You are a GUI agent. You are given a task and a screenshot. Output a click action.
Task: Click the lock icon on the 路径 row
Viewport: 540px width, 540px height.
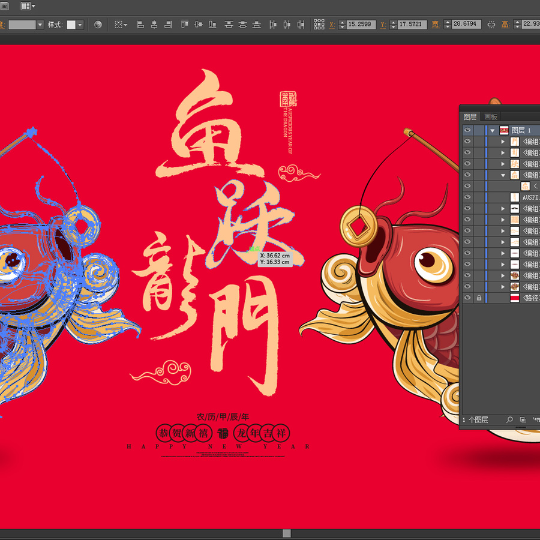click(x=479, y=298)
